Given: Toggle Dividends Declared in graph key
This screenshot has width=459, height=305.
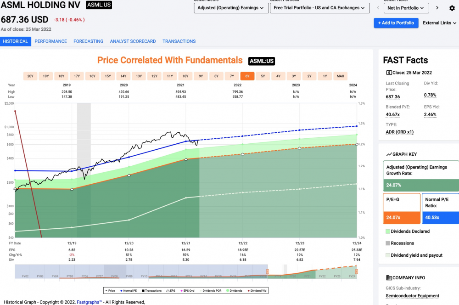Looking at the screenshot, I should (x=408, y=232).
